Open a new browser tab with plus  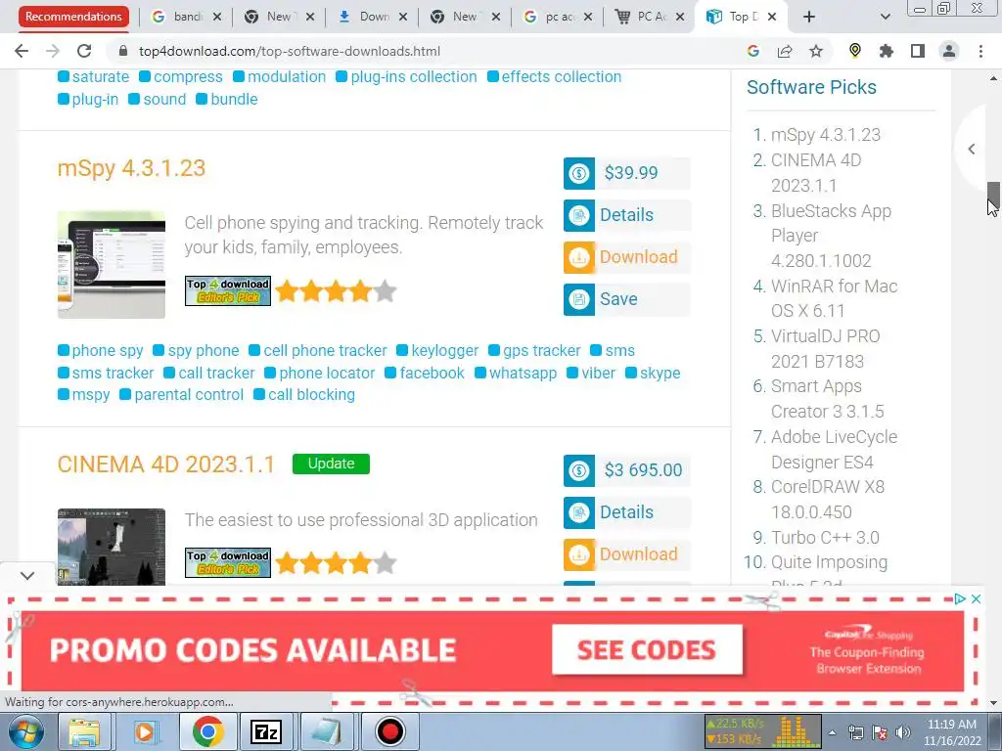tap(809, 17)
